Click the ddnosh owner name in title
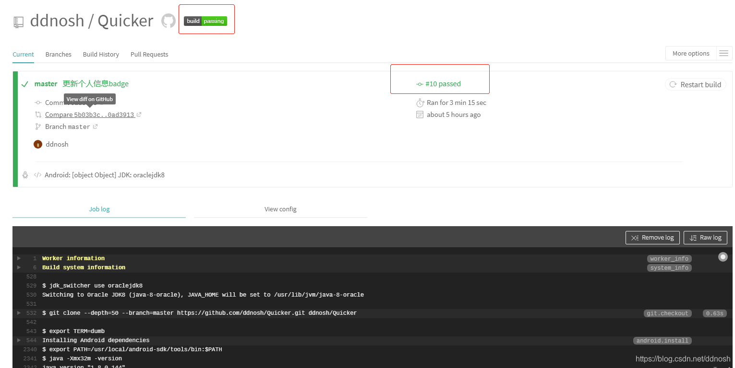735x368 pixels. pyautogui.click(x=57, y=21)
